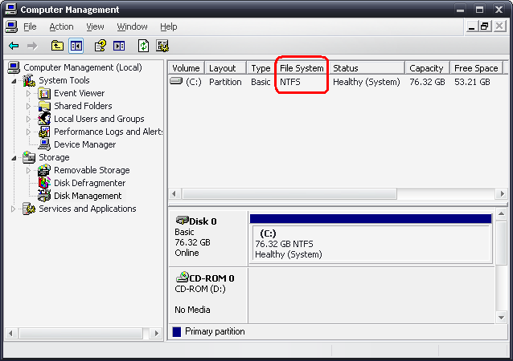
Task: Open Device Manager in the tree
Action: [x=84, y=144]
